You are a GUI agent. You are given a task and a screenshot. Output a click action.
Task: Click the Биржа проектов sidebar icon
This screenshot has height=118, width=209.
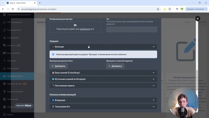pyautogui.click(x=4, y=91)
